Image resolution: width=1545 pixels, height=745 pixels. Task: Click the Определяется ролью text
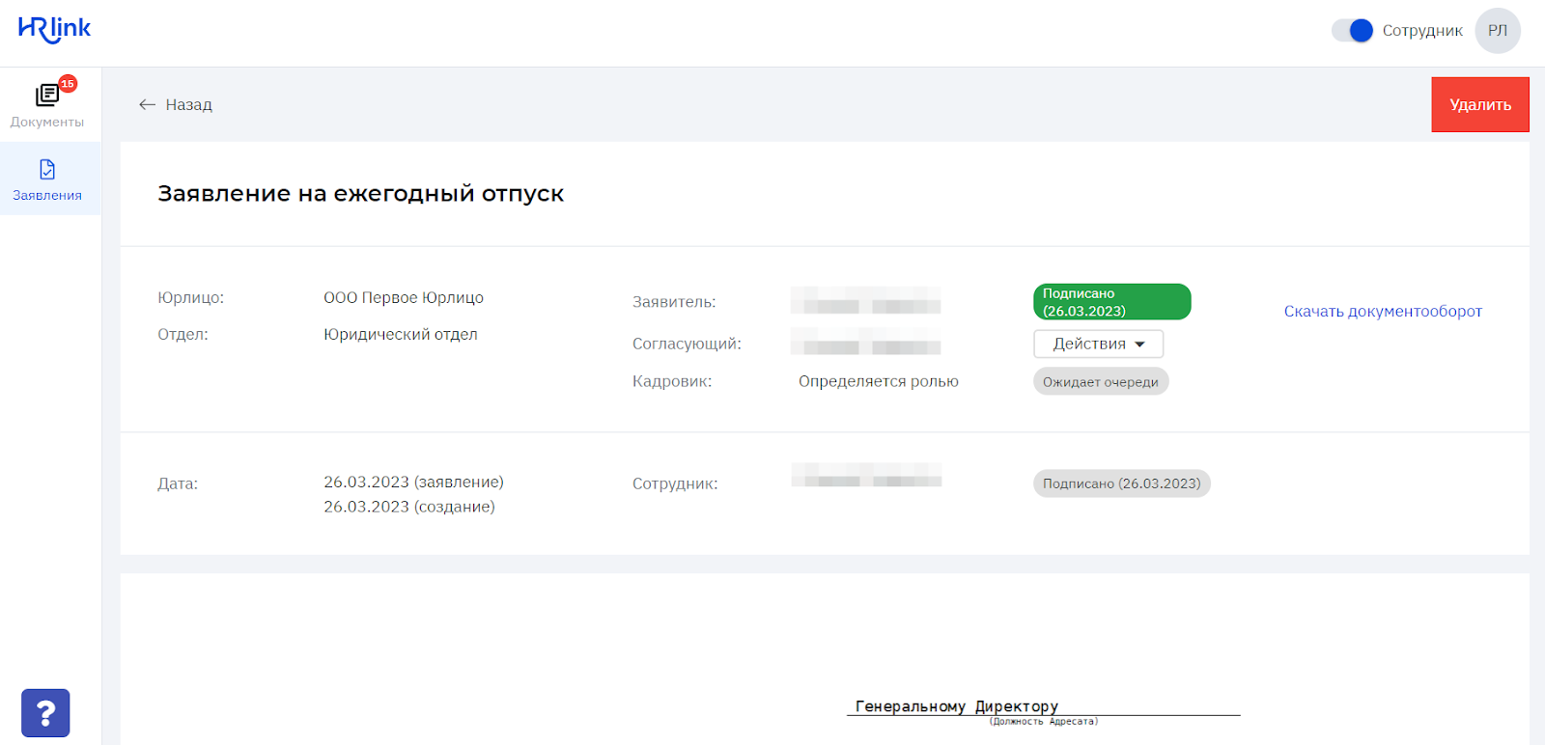[879, 381]
